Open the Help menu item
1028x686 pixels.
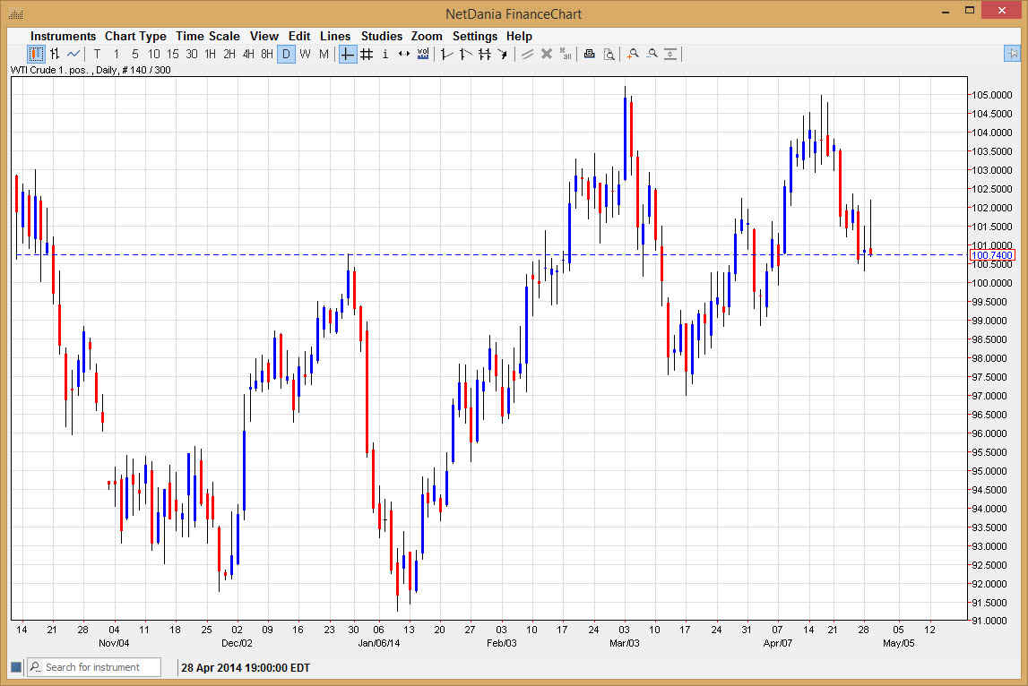(x=519, y=36)
